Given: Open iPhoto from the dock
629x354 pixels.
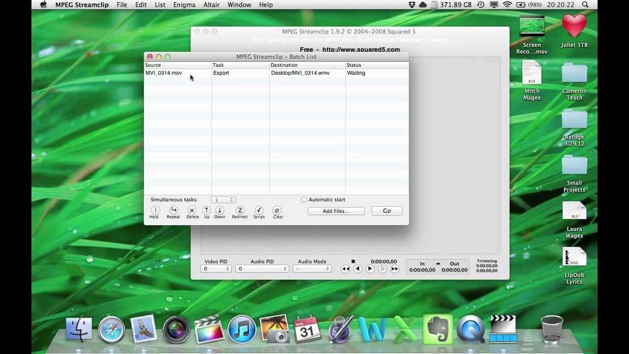Looking at the screenshot, I should [274, 329].
